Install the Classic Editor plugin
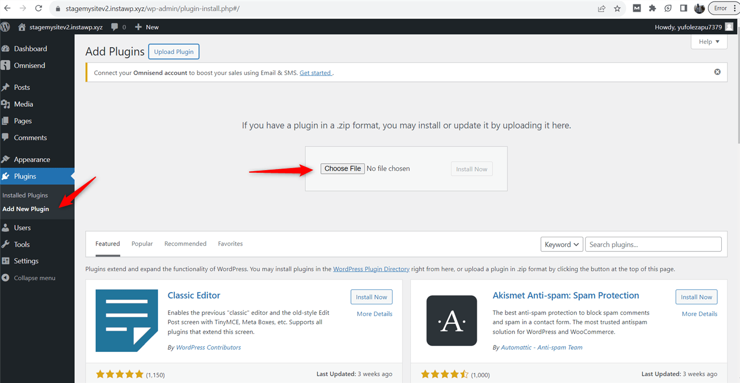Screen dimensions: 740x383 click(x=371, y=297)
